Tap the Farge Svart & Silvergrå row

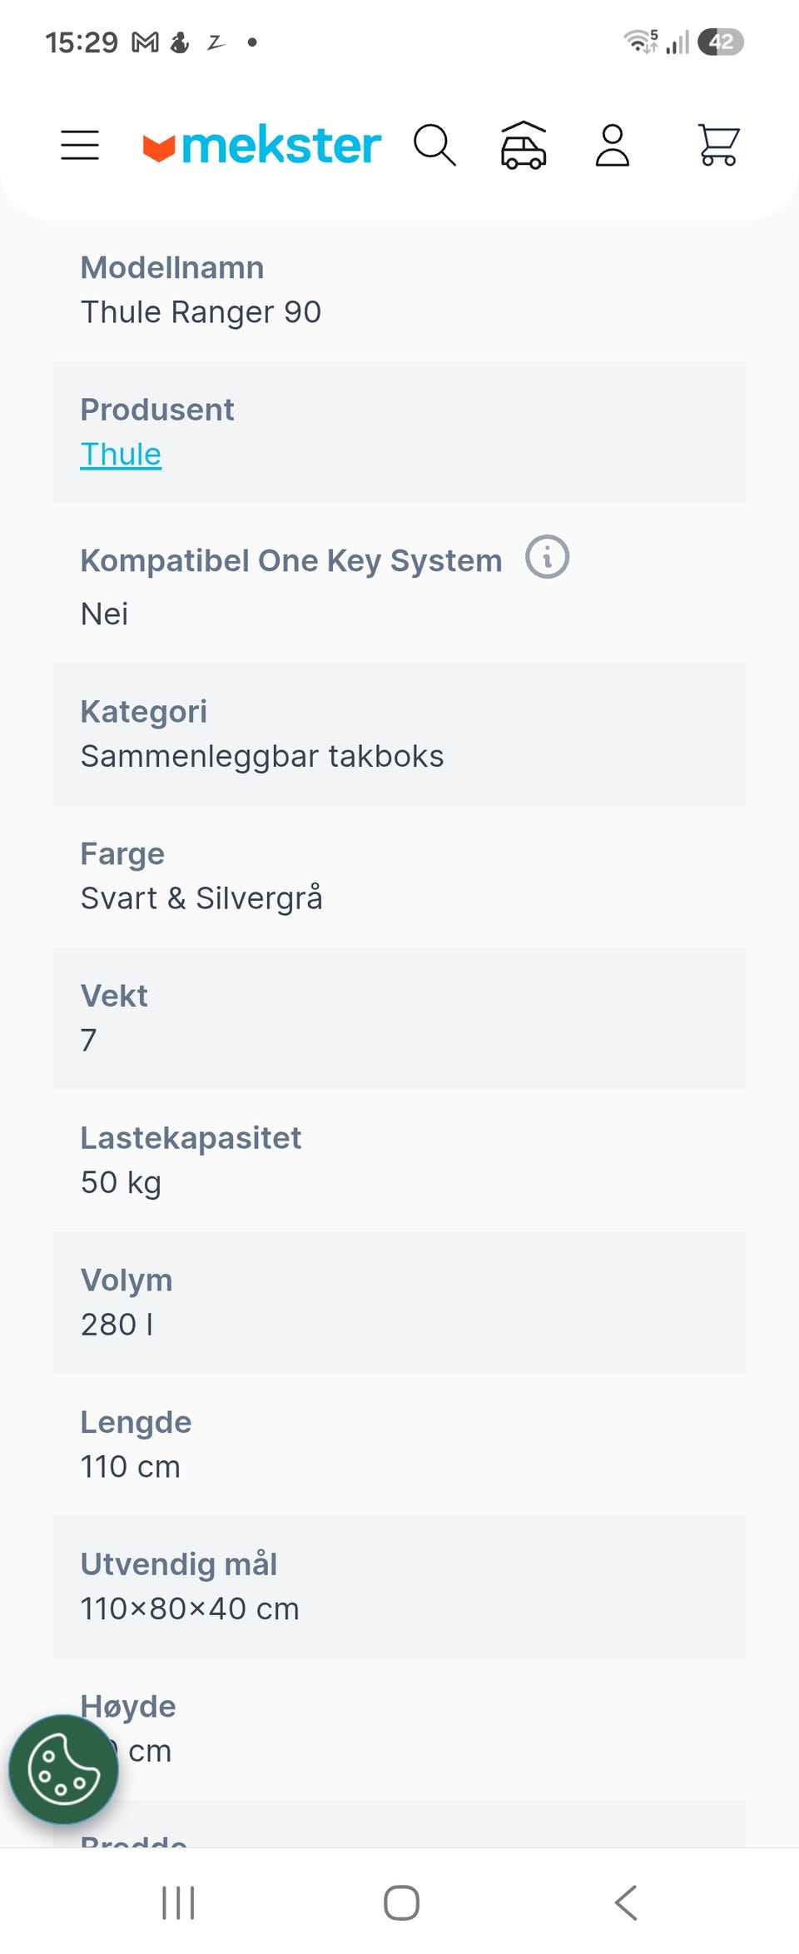coord(399,877)
